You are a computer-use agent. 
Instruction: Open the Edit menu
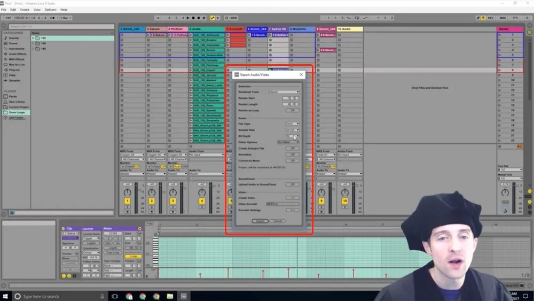pos(13,10)
